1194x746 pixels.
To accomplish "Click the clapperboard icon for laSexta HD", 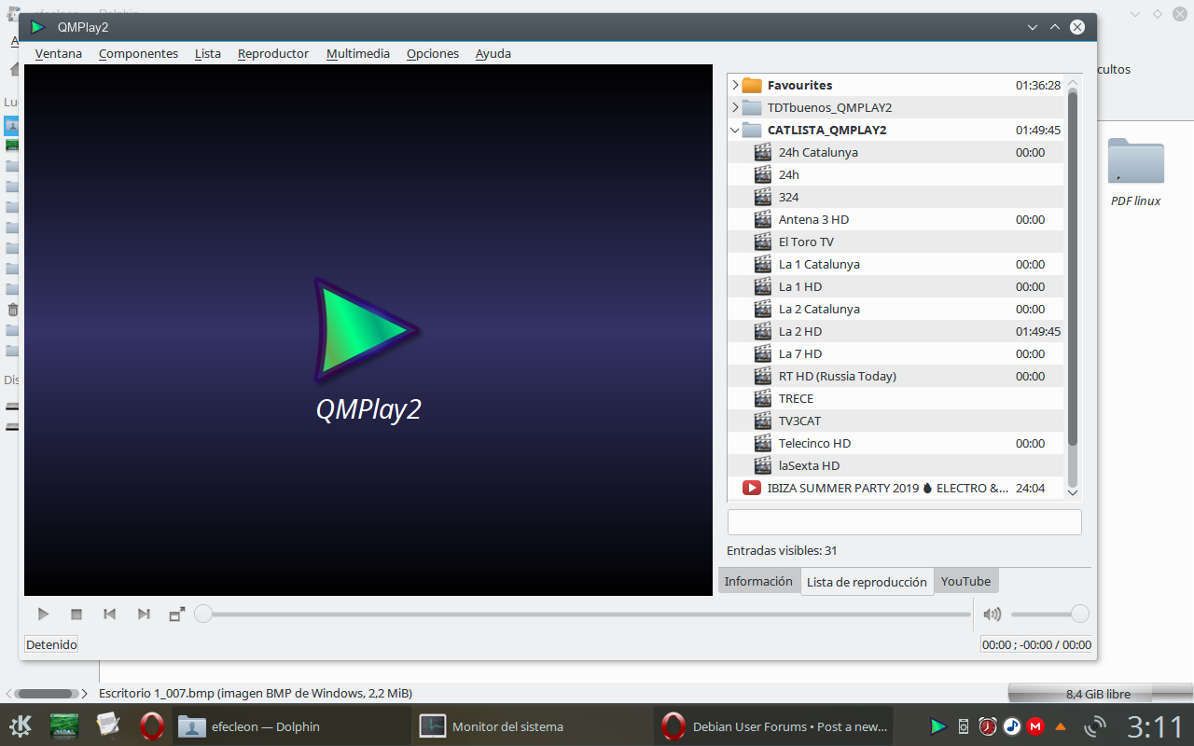I will 763,465.
